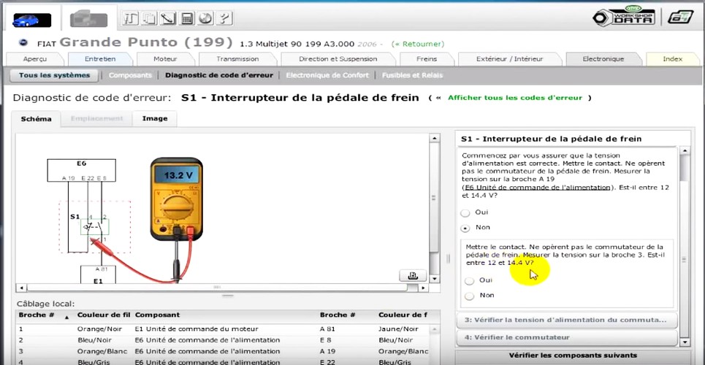
Task: Open the Moteur tab
Action: pyautogui.click(x=165, y=59)
